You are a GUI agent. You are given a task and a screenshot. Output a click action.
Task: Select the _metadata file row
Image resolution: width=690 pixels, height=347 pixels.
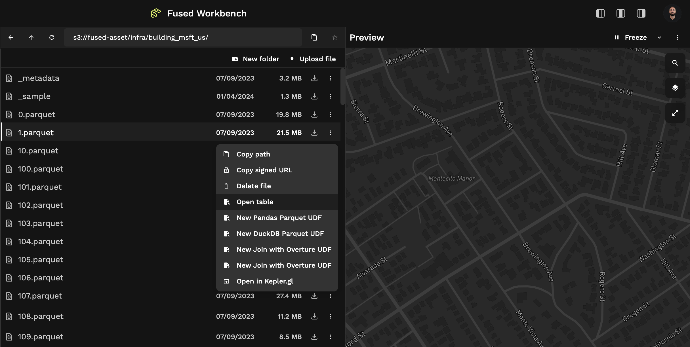171,78
